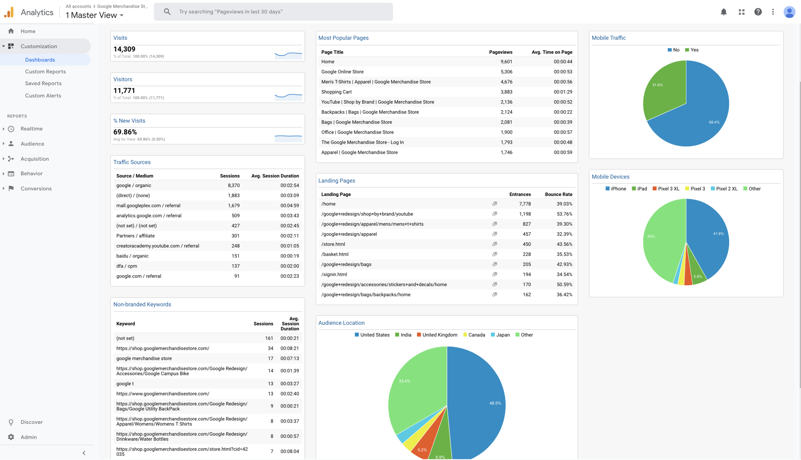The image size is (801, 460).
Task: Toggle iPad legend entry in Mobile Devices
Action: (x=639, y=188)
